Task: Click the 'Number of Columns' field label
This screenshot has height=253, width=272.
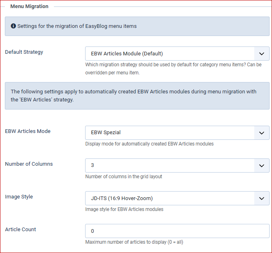Action: click(29, 164)
